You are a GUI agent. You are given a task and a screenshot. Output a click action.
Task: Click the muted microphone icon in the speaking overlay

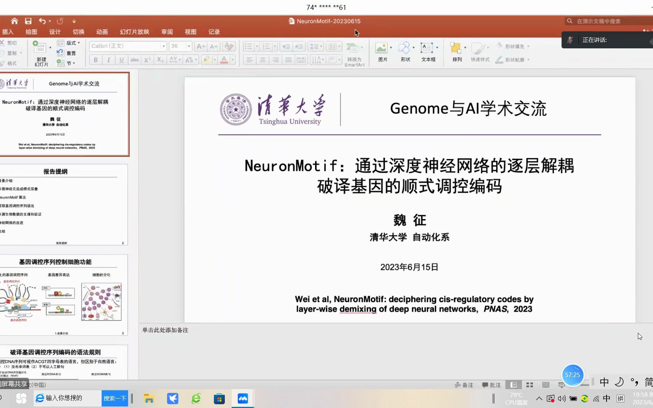570,40
